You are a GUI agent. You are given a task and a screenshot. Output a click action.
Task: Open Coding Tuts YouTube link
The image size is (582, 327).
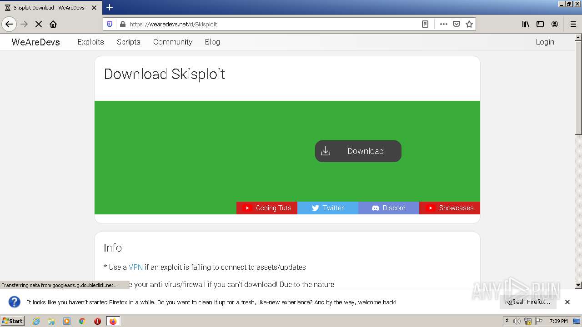click(267, 208)
